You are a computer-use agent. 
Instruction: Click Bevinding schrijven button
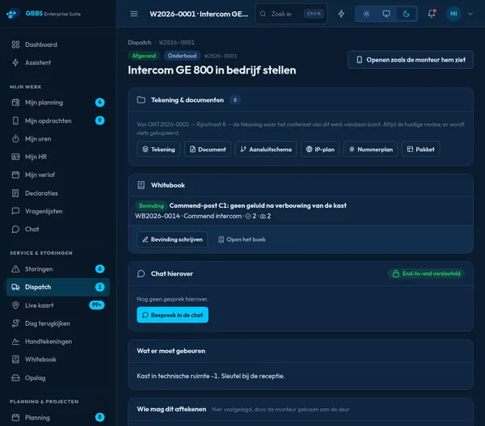172,239
